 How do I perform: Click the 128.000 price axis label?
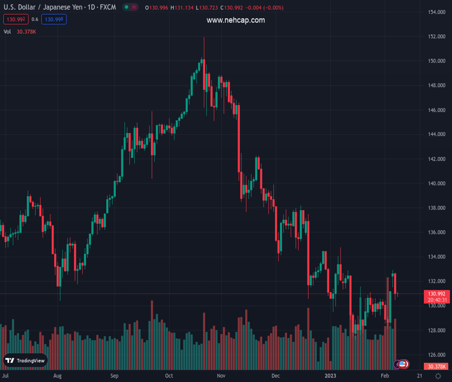[437, 330]
